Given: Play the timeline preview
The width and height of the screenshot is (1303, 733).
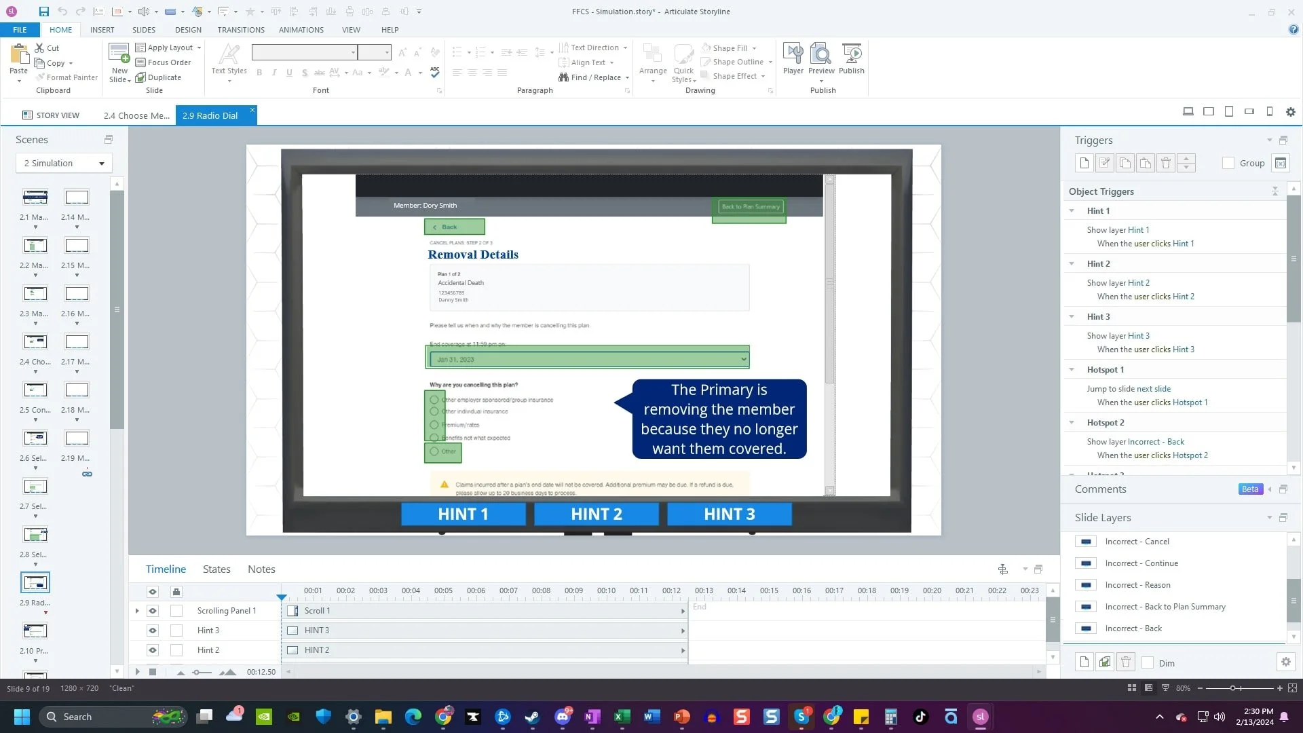Looking at the screenshot, I should pos(138,672).
